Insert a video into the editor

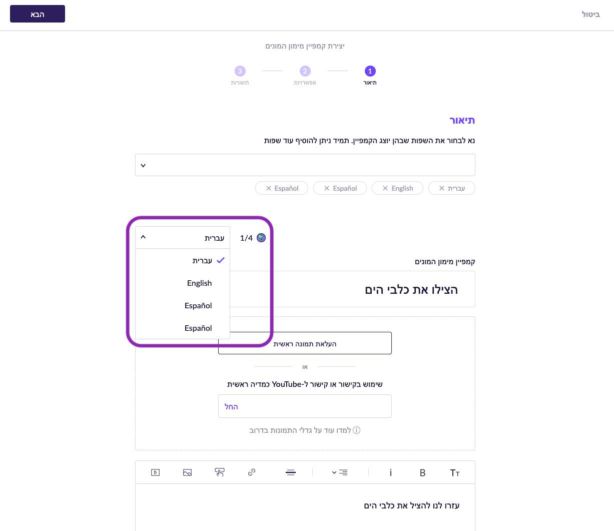(156, 472)
